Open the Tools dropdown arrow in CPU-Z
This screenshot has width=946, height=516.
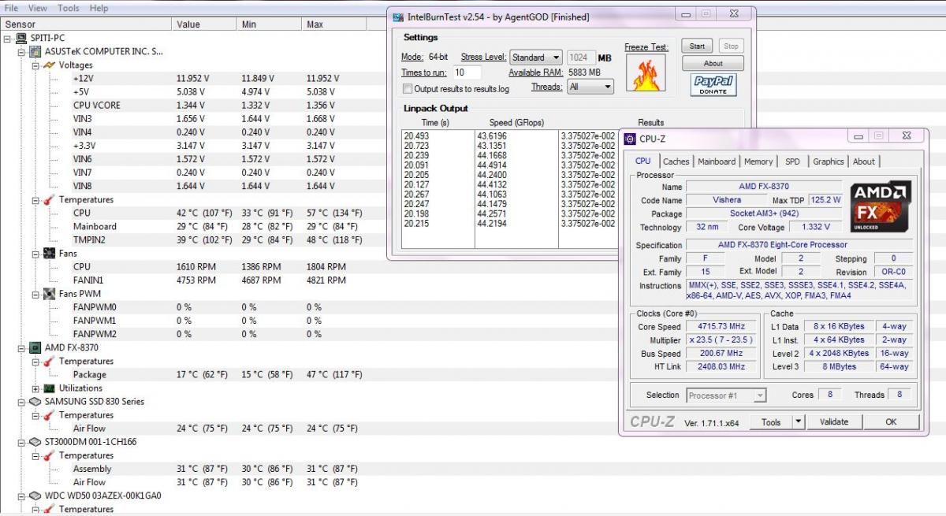[798, 422]
